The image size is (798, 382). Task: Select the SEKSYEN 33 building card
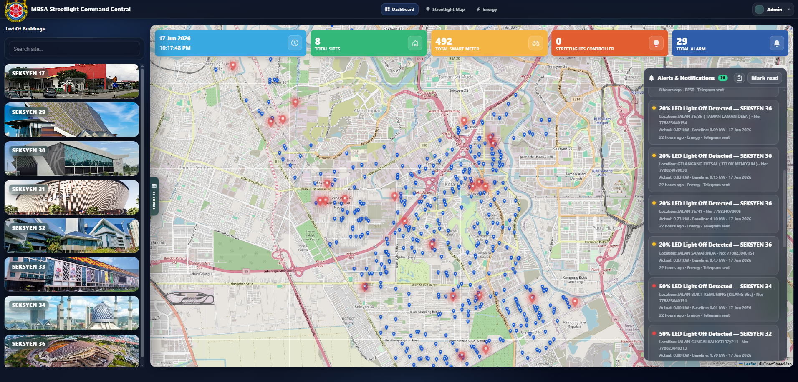[x=72, y=275]
